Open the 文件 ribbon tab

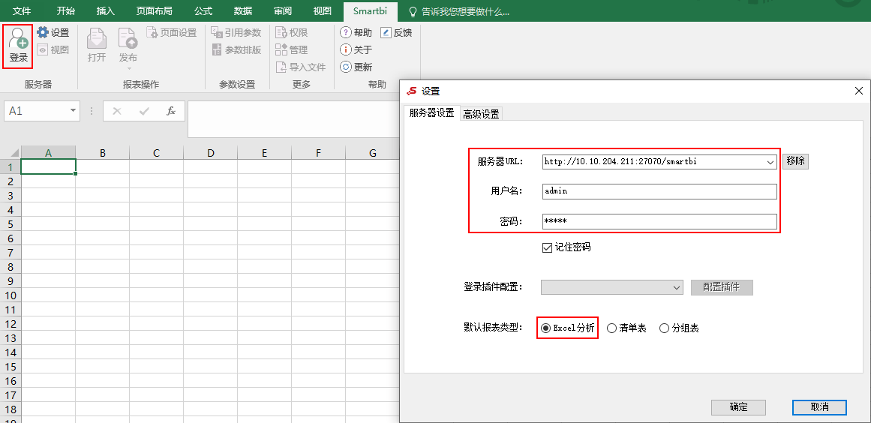[x=22, y=11]
